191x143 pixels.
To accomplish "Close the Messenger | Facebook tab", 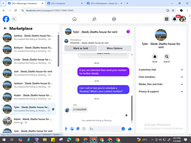I will (42, 3).
